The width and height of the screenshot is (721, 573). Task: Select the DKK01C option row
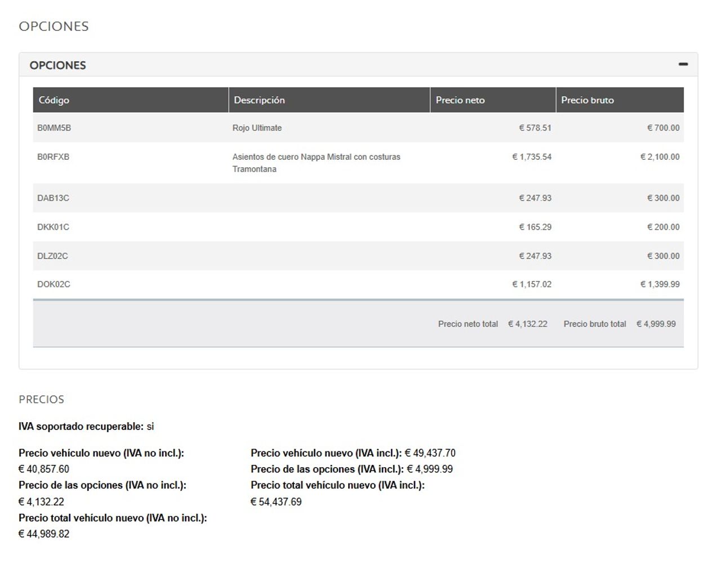coord(358,227)
